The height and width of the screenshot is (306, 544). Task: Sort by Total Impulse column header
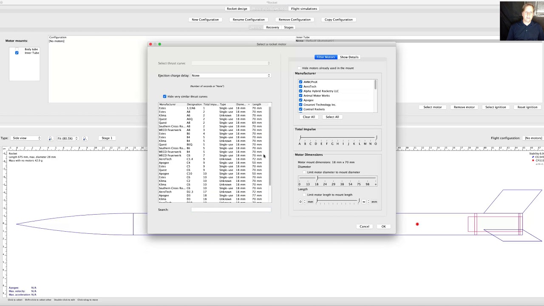[211, 105]
